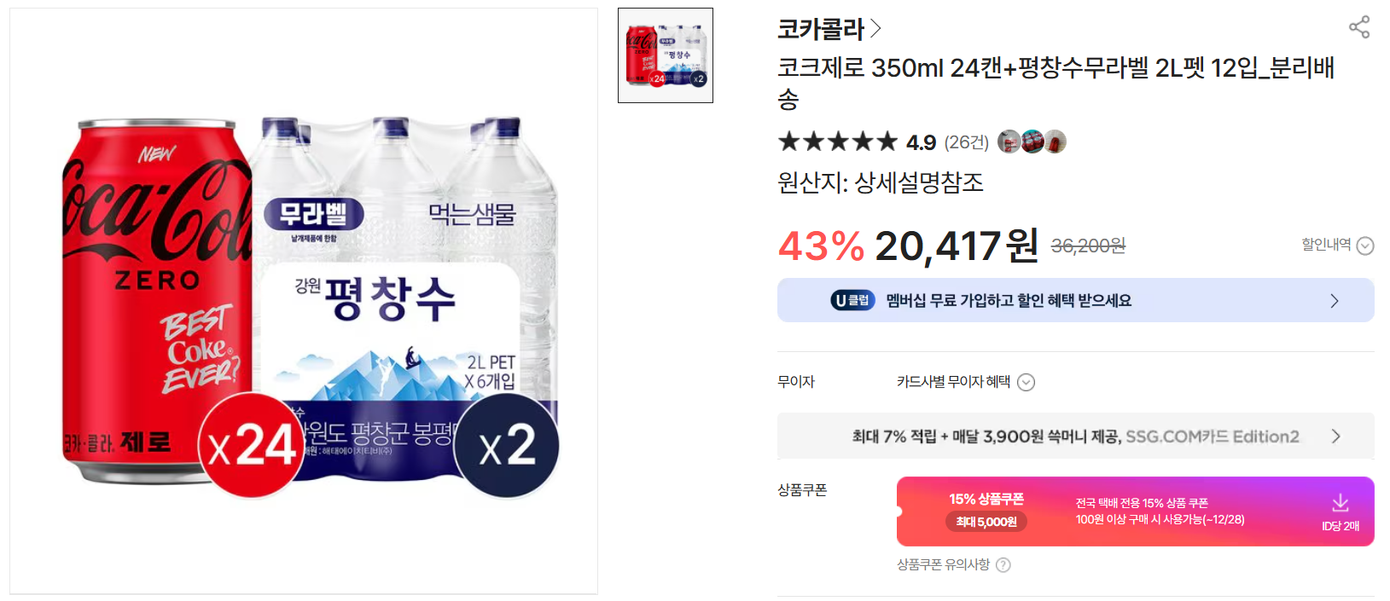This screenshot has width=1390, height=601.
Task: Click the first reviewer photo beside the rating
Action: [1009, 142]
